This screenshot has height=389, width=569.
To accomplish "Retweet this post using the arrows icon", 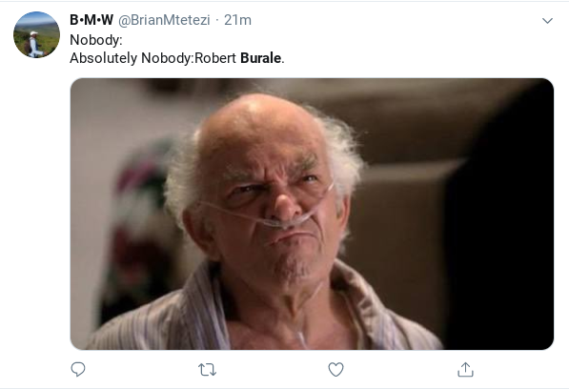I will point(207,370).
